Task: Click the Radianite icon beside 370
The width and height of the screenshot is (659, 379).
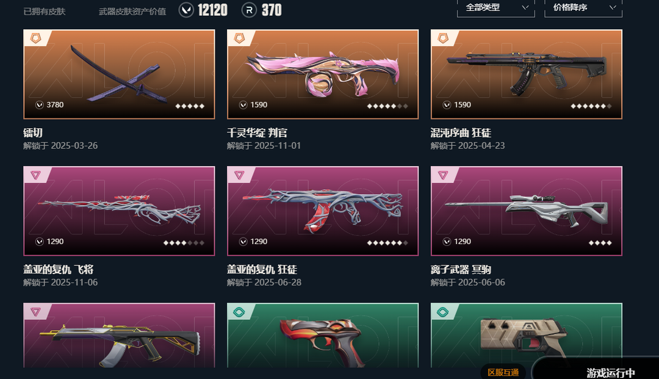Action: tap(249, 10)
